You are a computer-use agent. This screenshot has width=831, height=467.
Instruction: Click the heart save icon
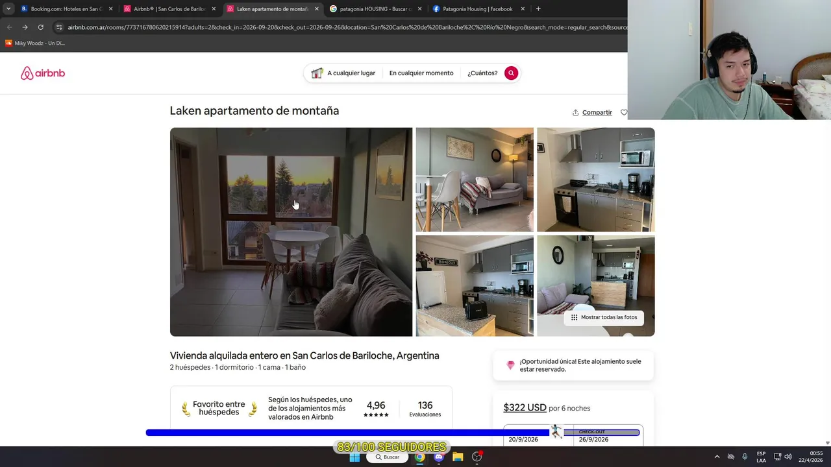coord(624,113)
